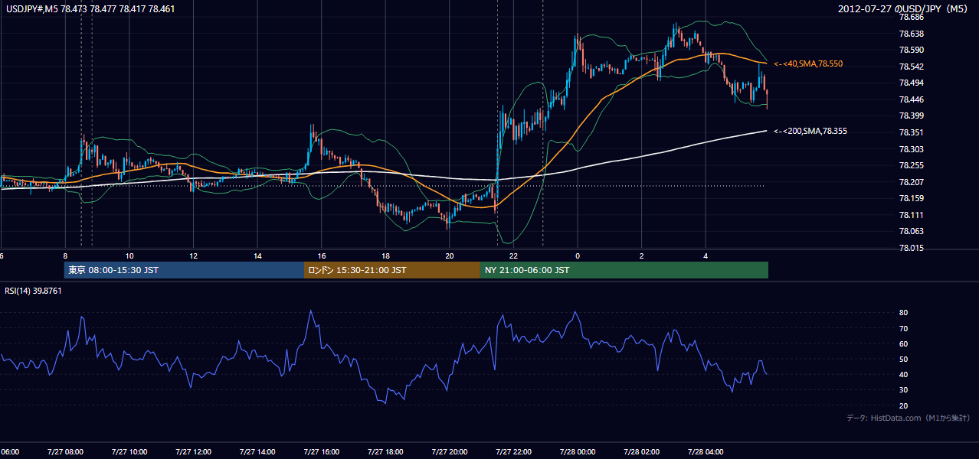Click the 78.015 price axis label

[912, 248]
